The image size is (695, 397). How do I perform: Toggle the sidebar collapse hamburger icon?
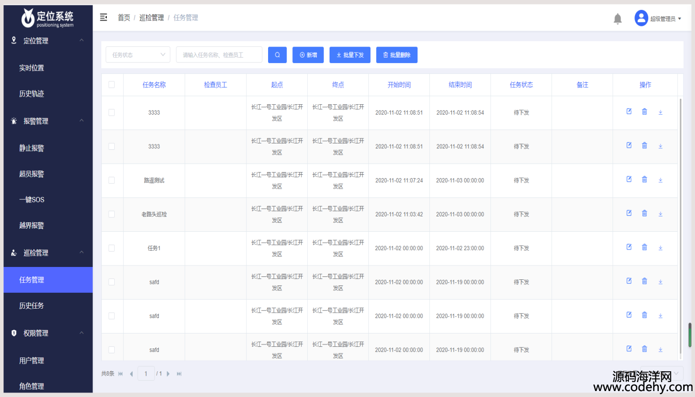pos(103,17)
